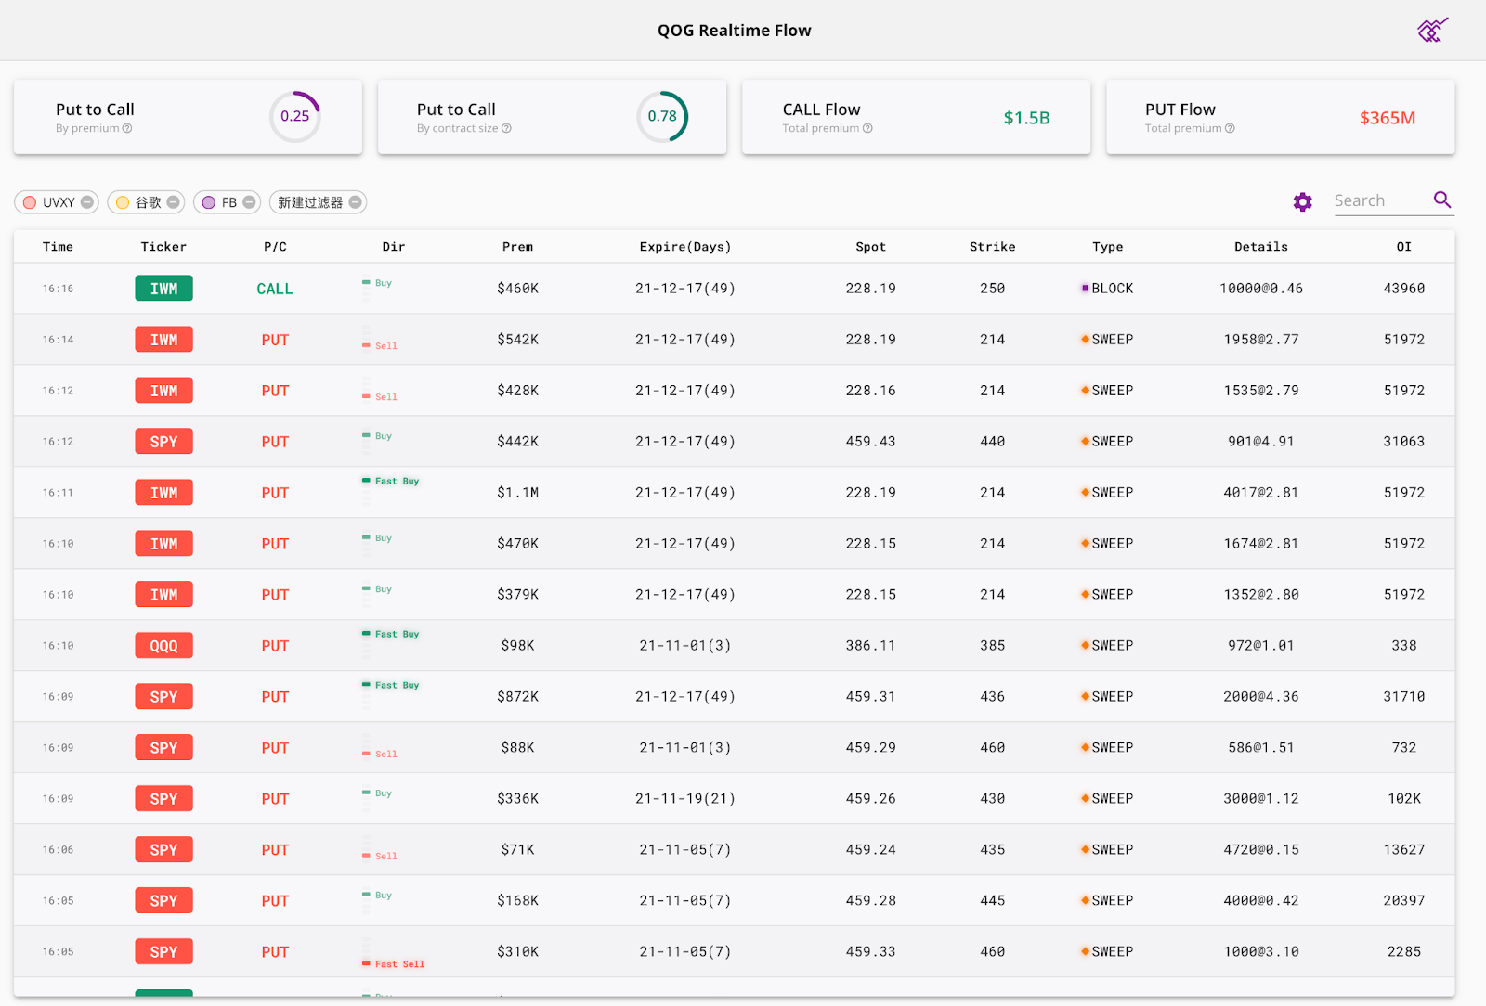Click Sell indicator in $71K row

379,857
